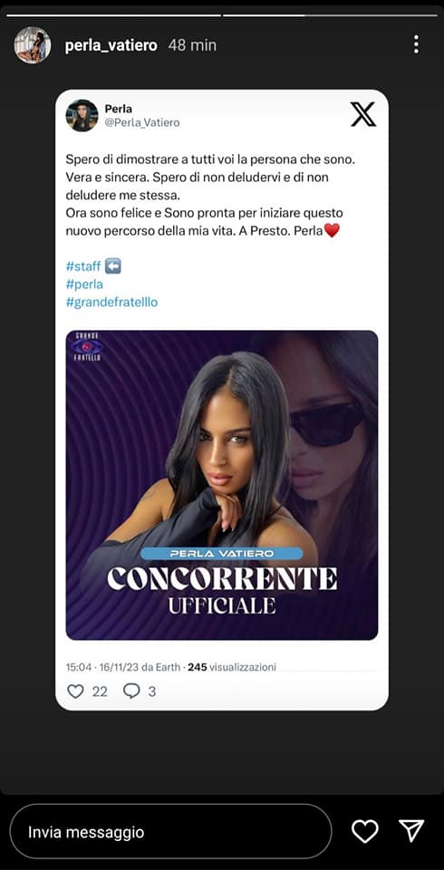Click the left arrow emoji beside #staff
444x870 pixels.
coord(112,266)
